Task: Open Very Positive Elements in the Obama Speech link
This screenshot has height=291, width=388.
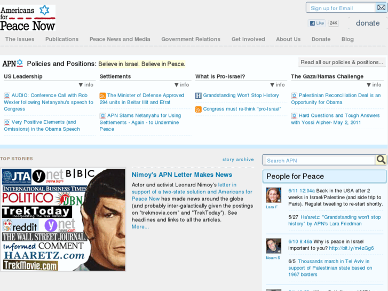Action: coord(42,125)
